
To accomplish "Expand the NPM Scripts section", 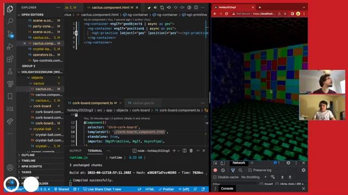I will [41, 166].
